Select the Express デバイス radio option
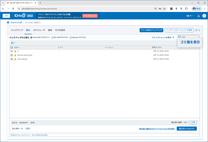The height and width of the screenshot is (142, 208). coord(70,38)
